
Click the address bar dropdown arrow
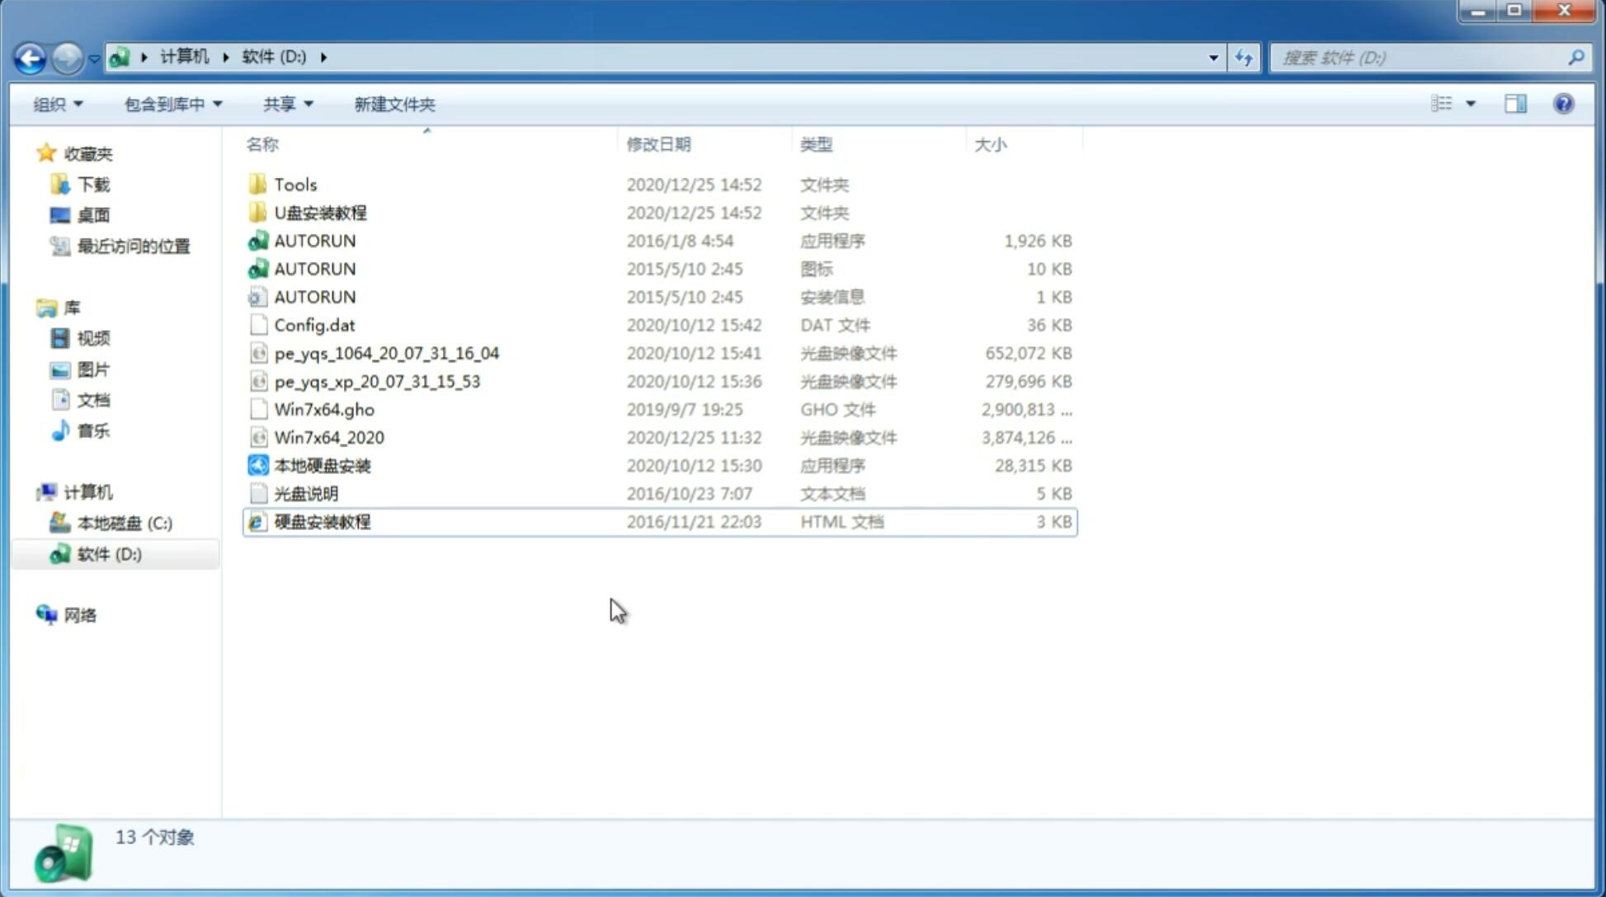point(1213,56)
